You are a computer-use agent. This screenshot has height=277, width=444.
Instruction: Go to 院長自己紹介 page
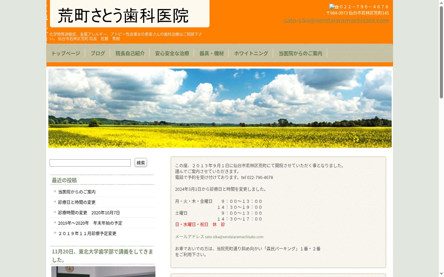130,53
